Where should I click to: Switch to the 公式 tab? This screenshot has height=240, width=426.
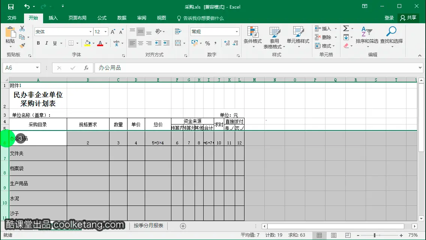tap(102, 18)
